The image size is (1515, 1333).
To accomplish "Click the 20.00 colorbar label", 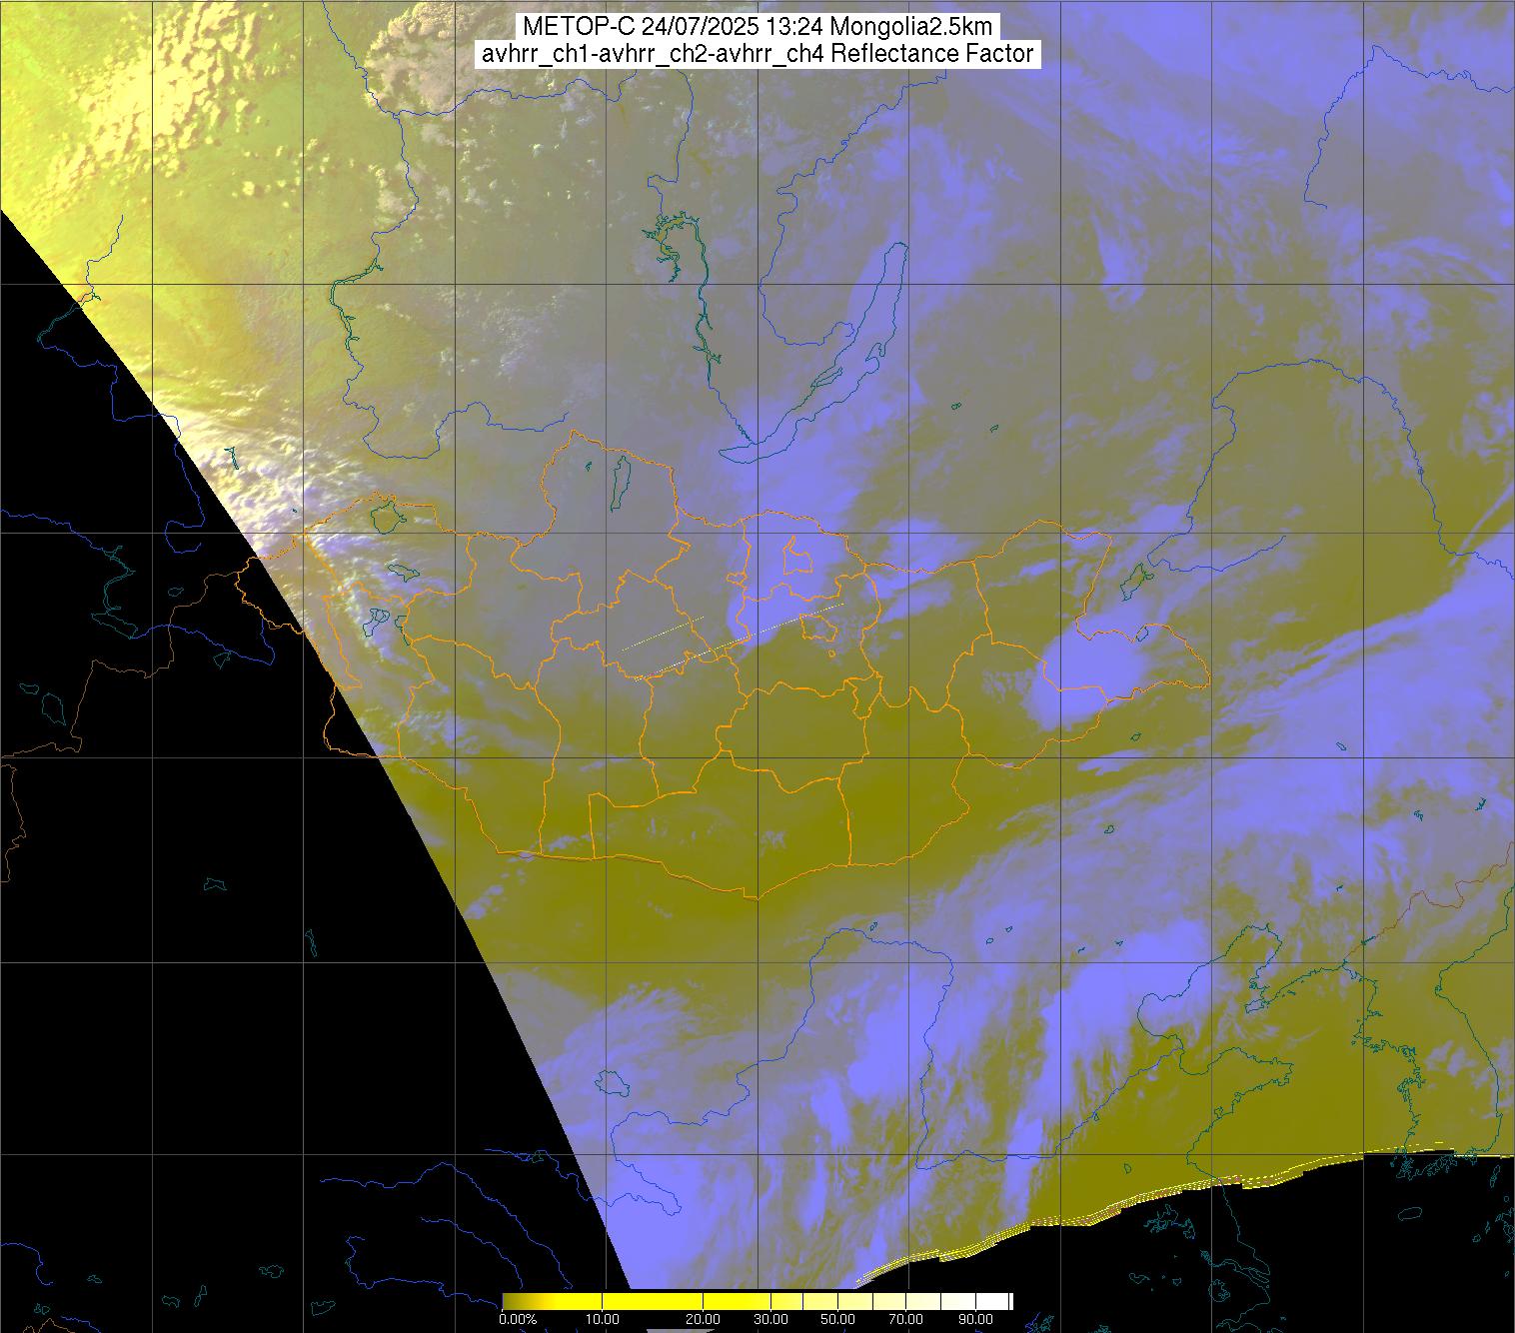I will pyautogui.click(x=705, y=1320).
